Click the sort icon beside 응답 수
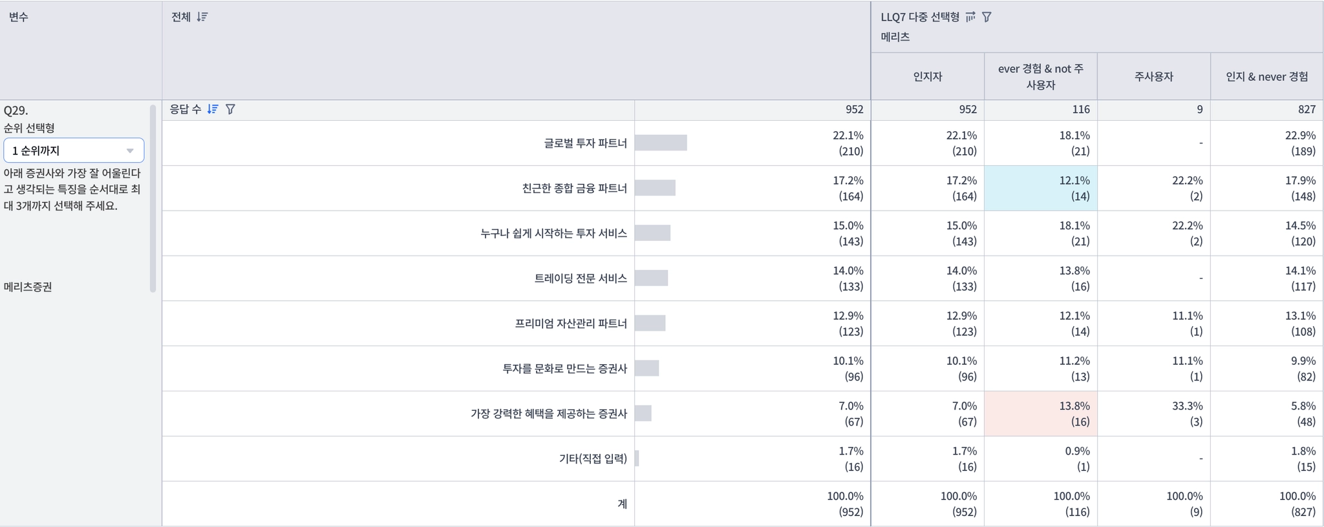Screen dimensions: 1324x527 [x=213, y=109]
